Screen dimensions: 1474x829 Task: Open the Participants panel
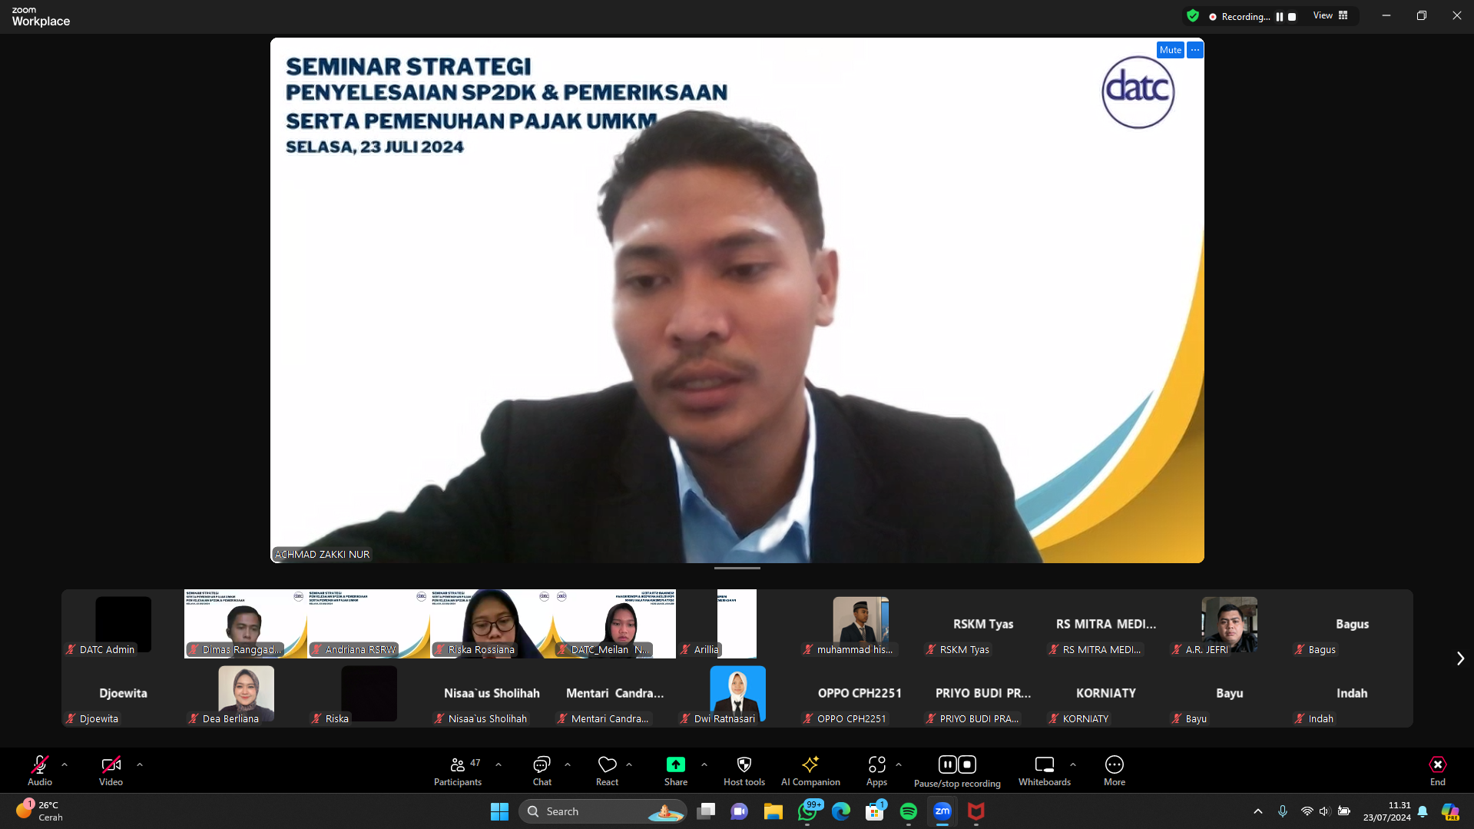tap(458, 771)
